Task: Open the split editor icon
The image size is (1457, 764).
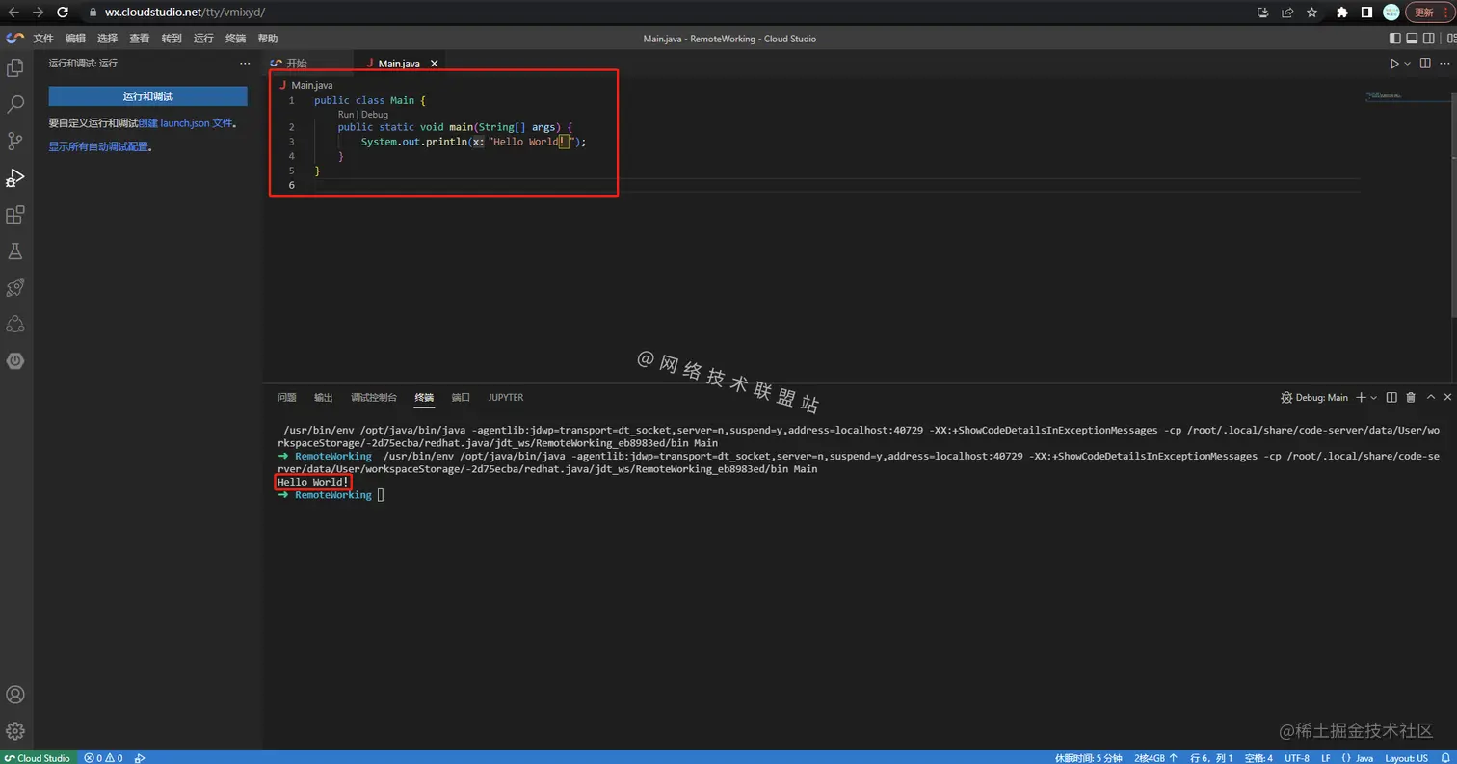Action: point(1425,63)
